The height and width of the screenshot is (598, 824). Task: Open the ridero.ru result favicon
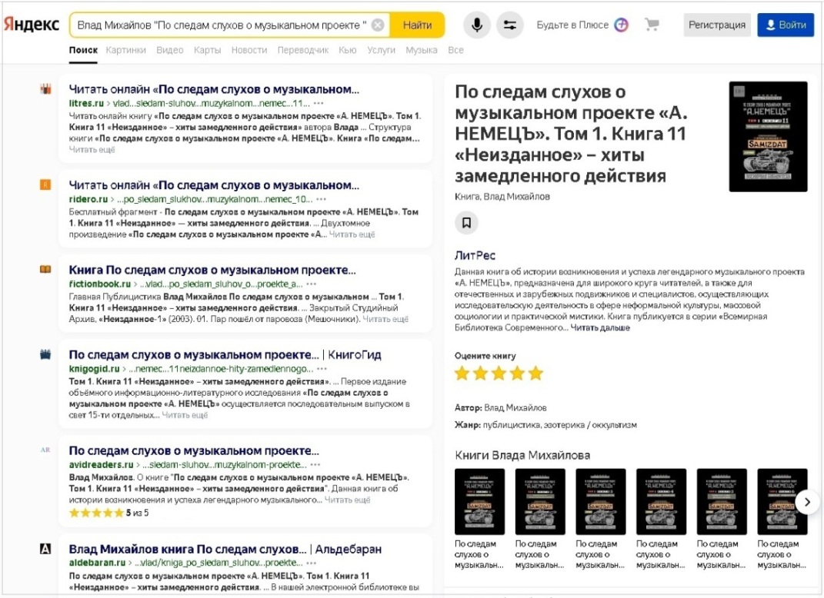pyautogui.click(x=45, y=184)
